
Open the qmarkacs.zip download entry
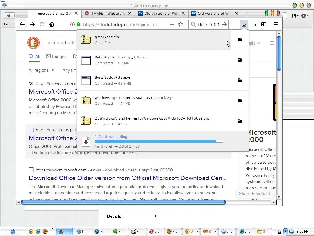coord(154,40)
